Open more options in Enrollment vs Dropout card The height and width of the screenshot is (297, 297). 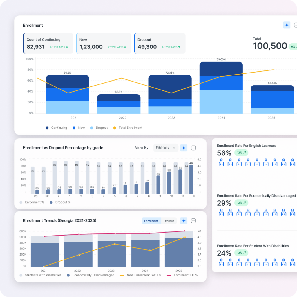coord(193,148)
